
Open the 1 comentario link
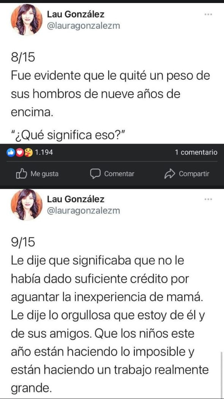point(196,152)
